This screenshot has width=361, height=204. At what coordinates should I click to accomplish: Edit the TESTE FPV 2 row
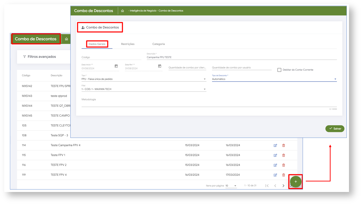[x=275, y=165]
